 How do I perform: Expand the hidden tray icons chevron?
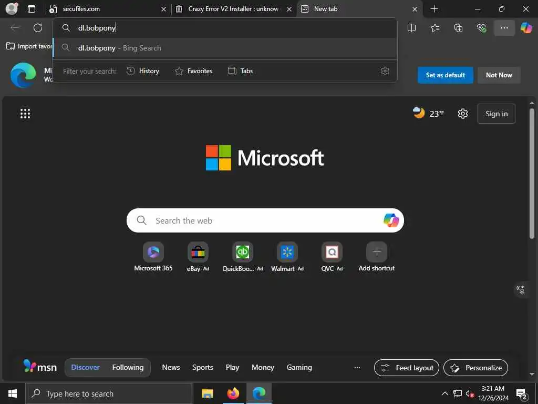(x=444, y=393)
